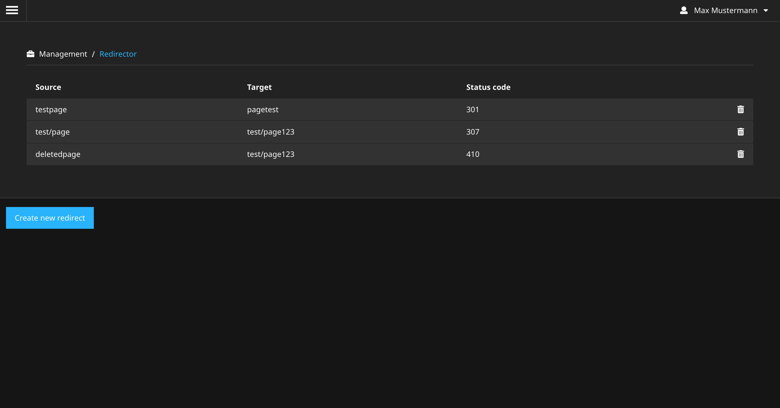Image resolution: width=780 pixels, height=408 pixels.
Task: Click the 410 status code
Action: pyautogui.click(x=473, y=154)
